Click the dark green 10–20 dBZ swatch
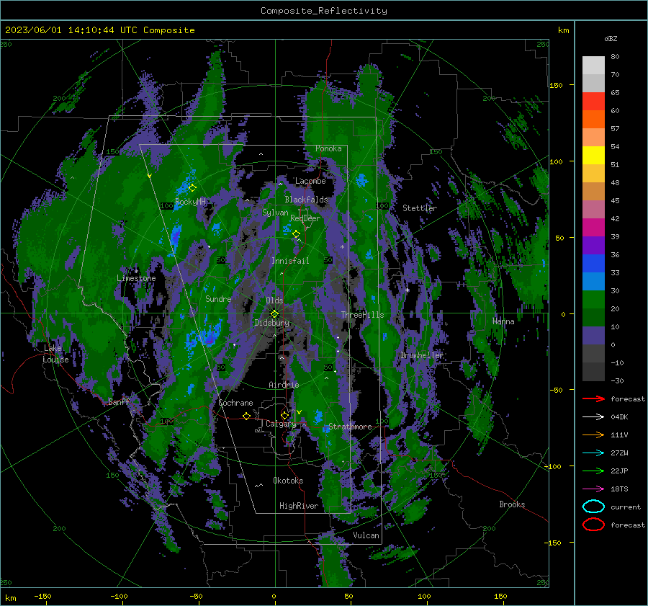 tap(593, 318)
